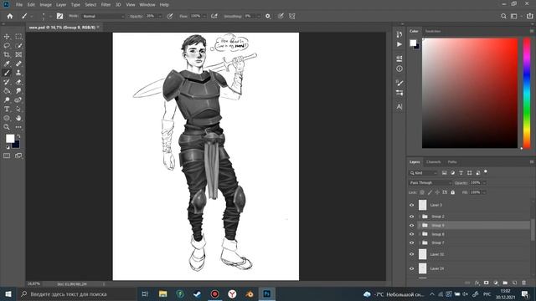Select the Eraser tool

(x=18, y=82)
